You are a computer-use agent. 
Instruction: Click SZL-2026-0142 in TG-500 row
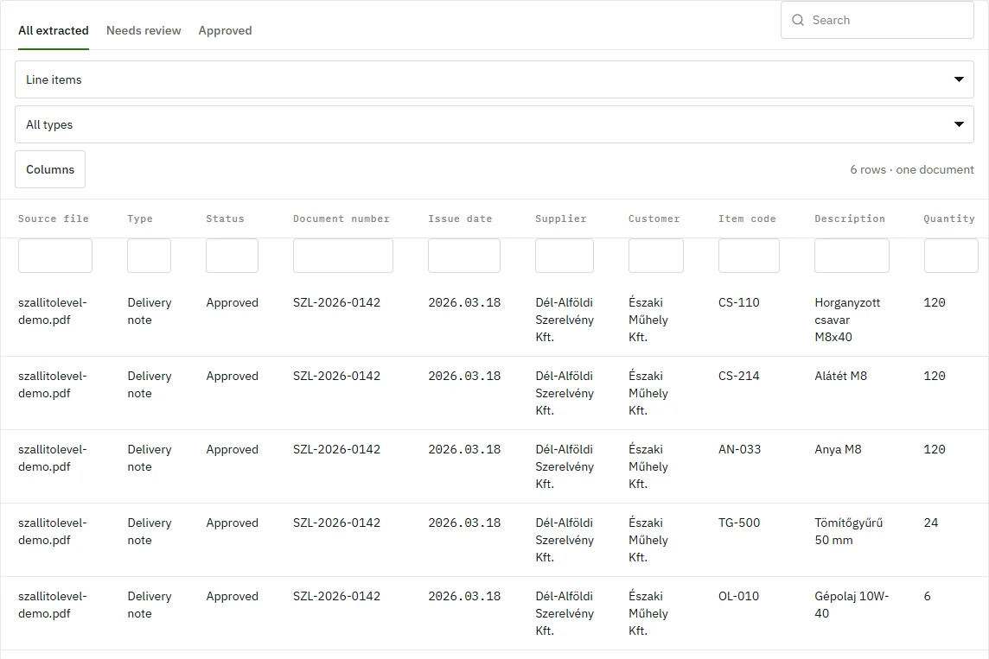click(x=337, y=523)
